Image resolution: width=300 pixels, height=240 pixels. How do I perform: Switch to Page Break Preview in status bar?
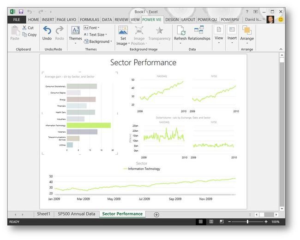pyautogui.click(x=222, y=222)
